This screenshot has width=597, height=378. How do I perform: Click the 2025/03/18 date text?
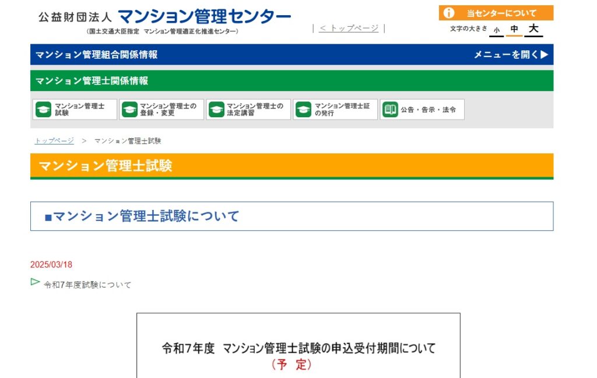coord(51,264)
